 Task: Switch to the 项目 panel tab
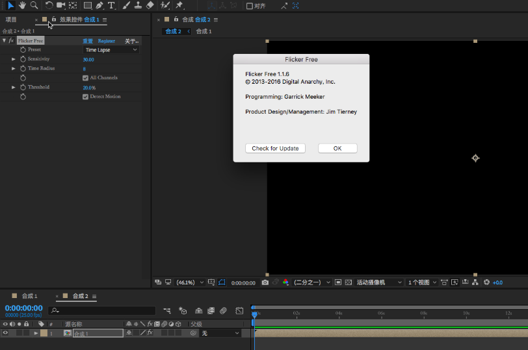pyautogui.click(x=11, y=19)
